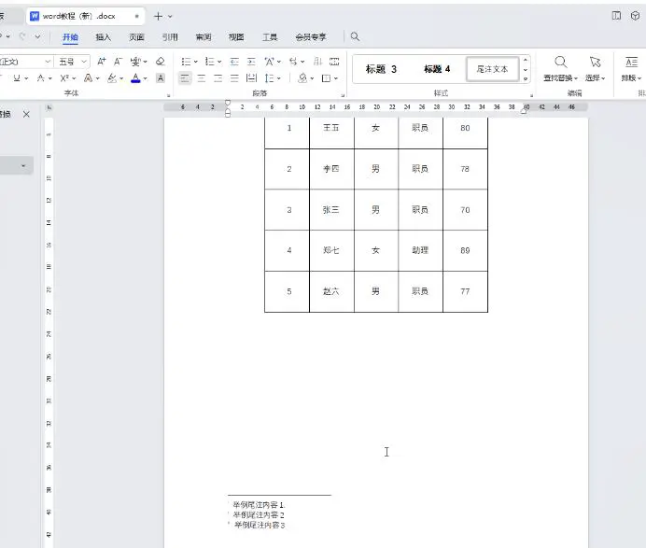
Task: Click the endnote text 举例尾注内容 2
Action: tap(259, 515)
